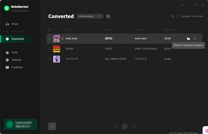Screen dimensions: 208x134
Task: Tick the select-all checkbox in header
Action: (x=49, y=30)
